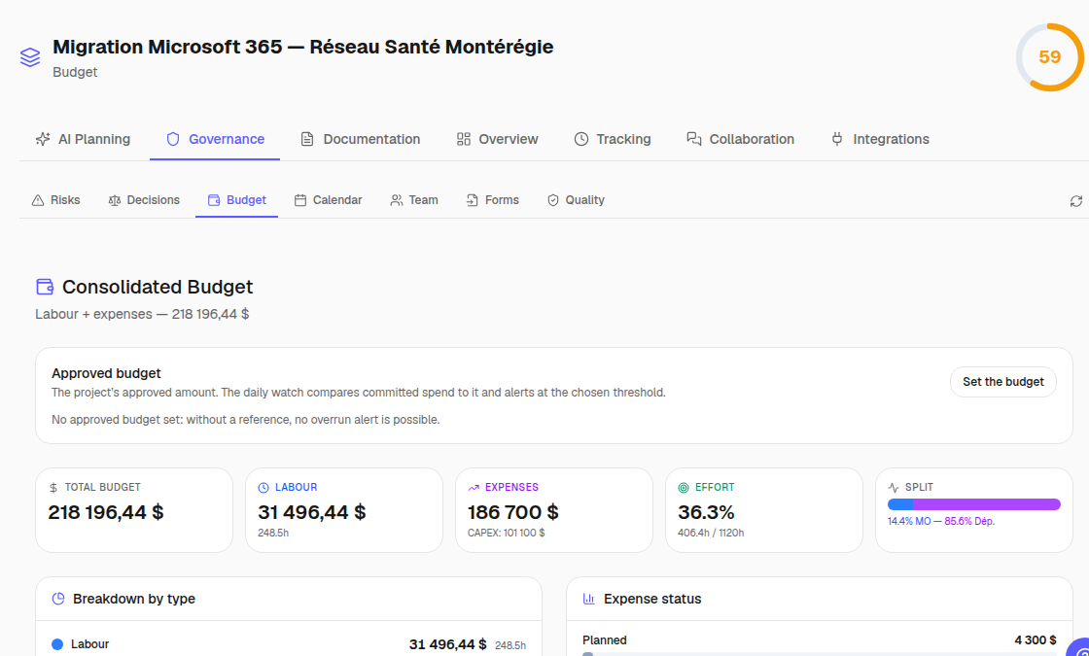1089x656 pixels.
Task: Click the shield-check icon of Quality
Action: point(553,200)
